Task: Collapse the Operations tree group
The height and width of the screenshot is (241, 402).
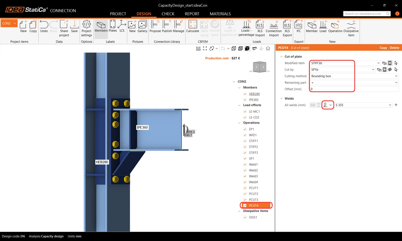Action: pos(239,123)
